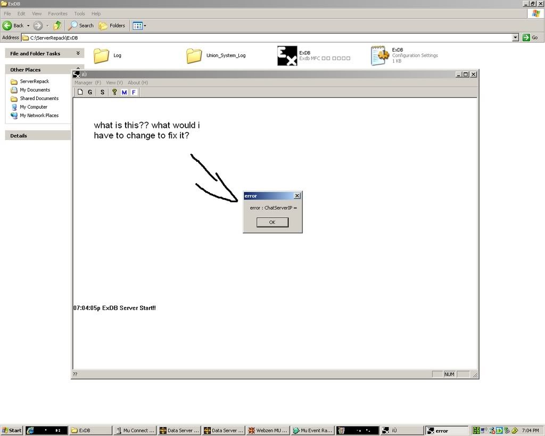Open the Back button history dropdown
The image size is (545, 436).
[x=28, y=26]
